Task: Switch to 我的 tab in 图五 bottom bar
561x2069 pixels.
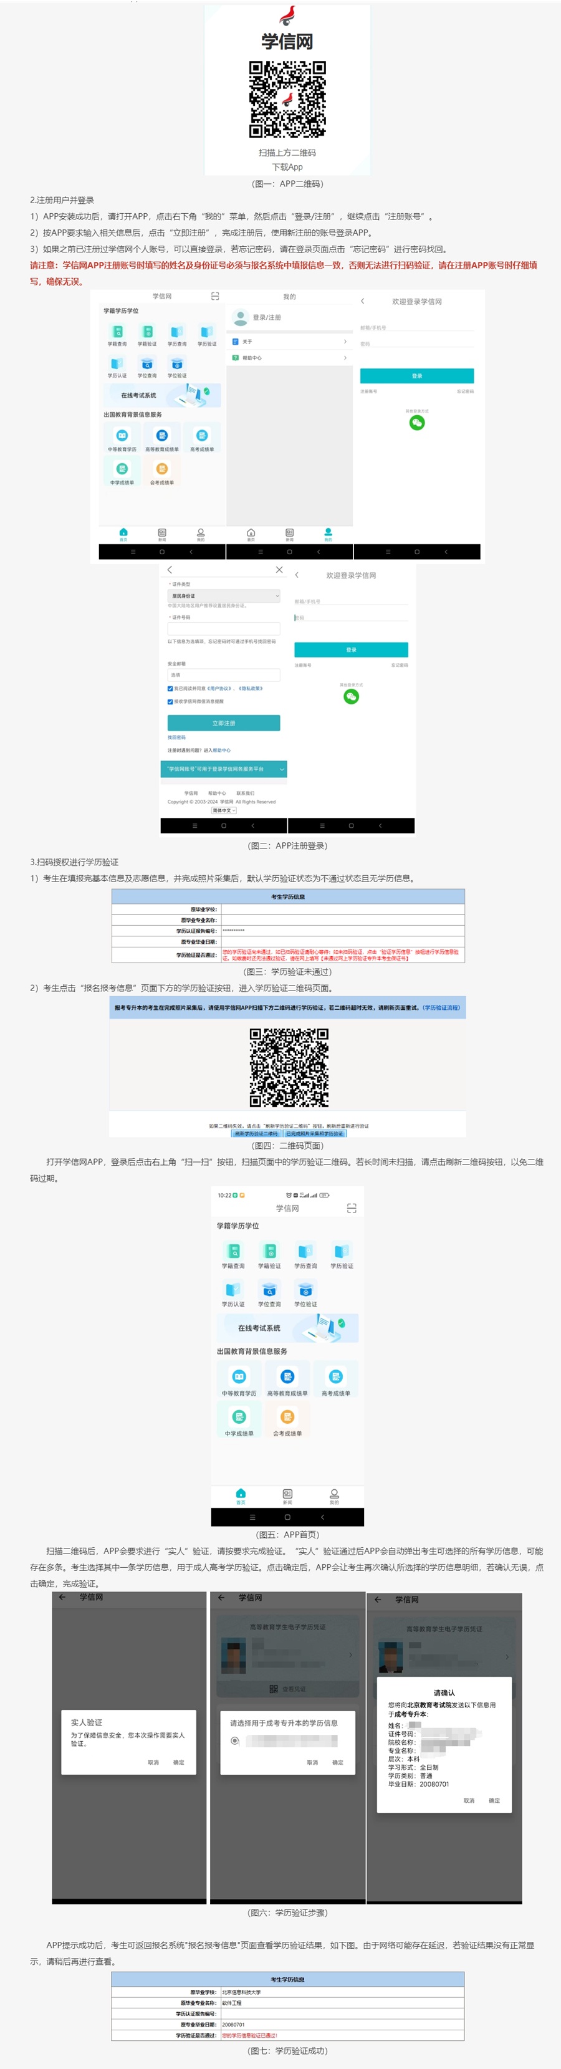Action: coord(334,1496)
